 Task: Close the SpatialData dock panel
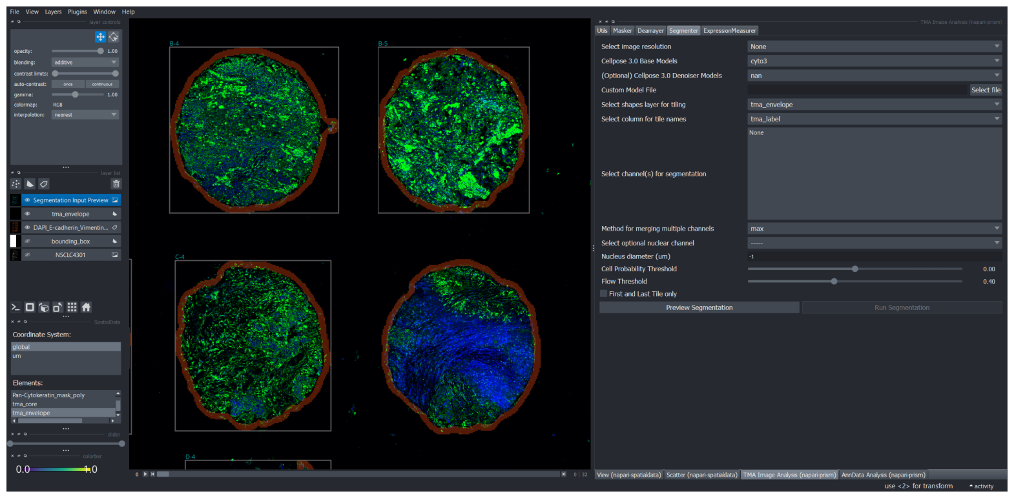click(12, 322)
